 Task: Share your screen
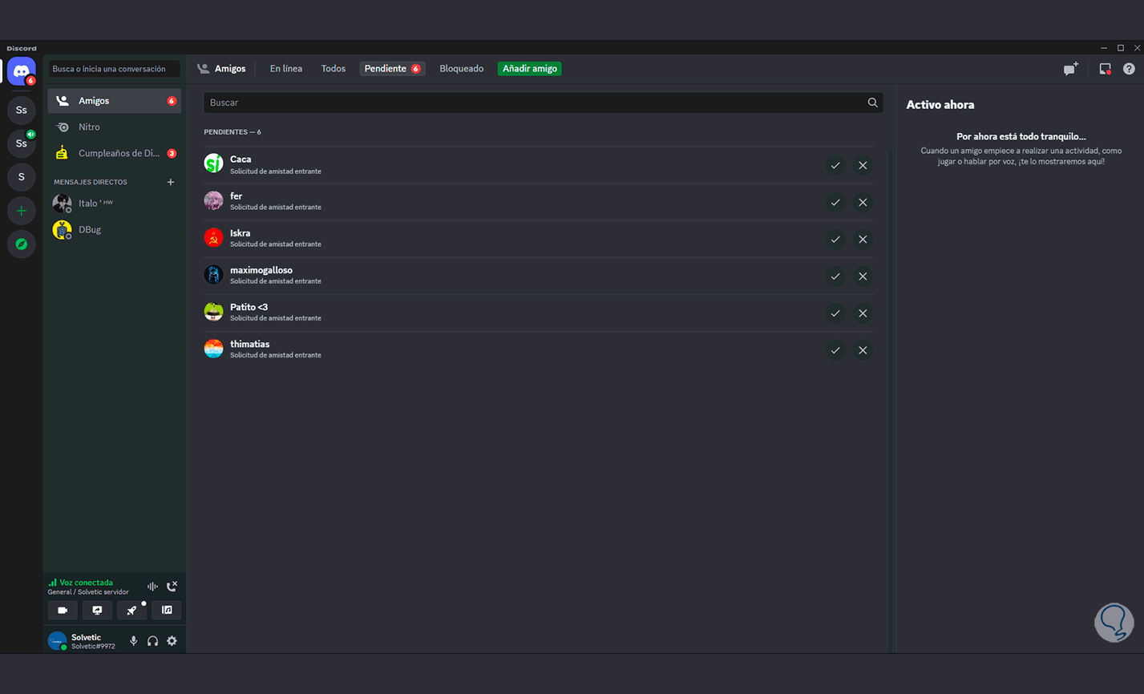click(x=97, y=611)
